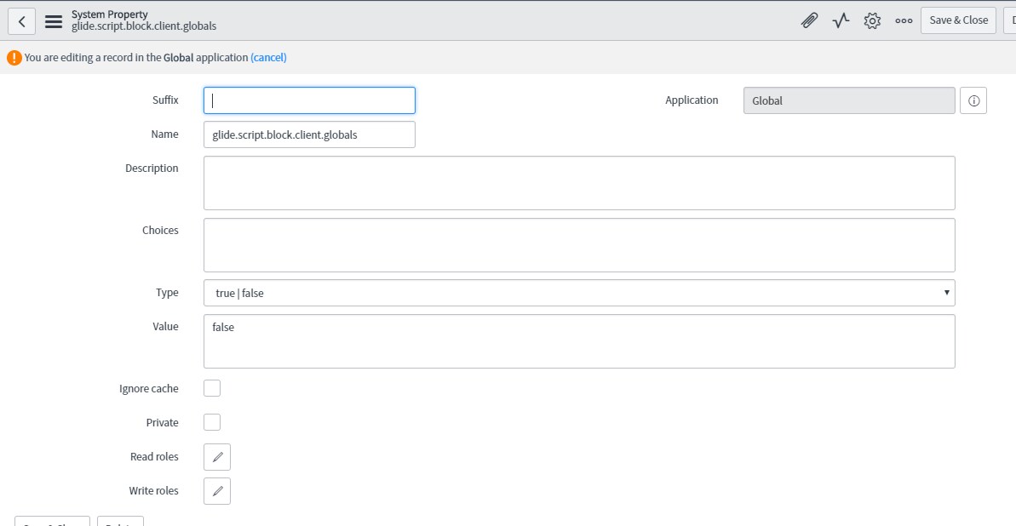Click the Read roles label
Screen dimensions: 1016x526
point(154,457)
